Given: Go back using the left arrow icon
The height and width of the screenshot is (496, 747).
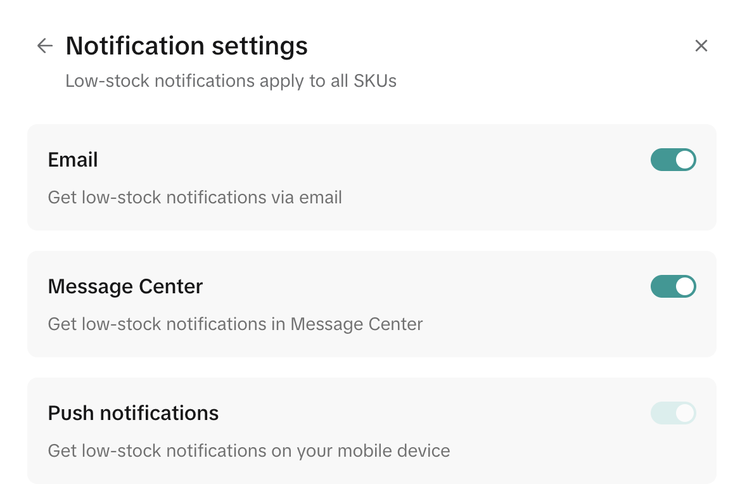Looking at the screenshot, I should point(44,46).
